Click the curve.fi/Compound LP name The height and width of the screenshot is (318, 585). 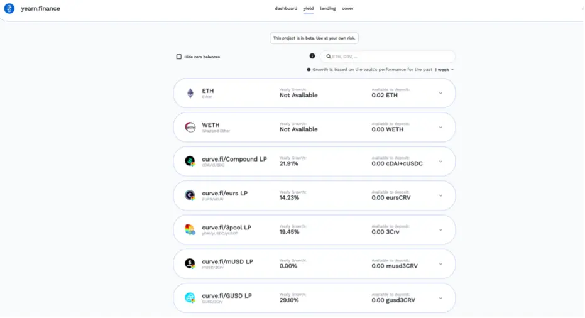coord(234,159)
